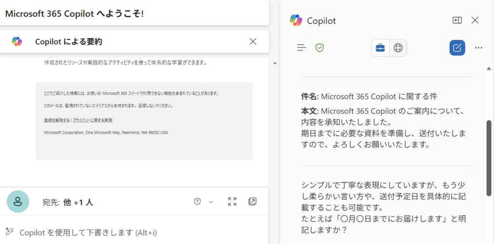Expand recipients list "他 +1 人"
494x244 pixels.
click(78, 202)
